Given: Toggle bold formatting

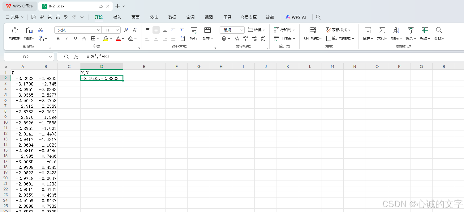Looking at the screenshot, I should click(x=58, y=38).
